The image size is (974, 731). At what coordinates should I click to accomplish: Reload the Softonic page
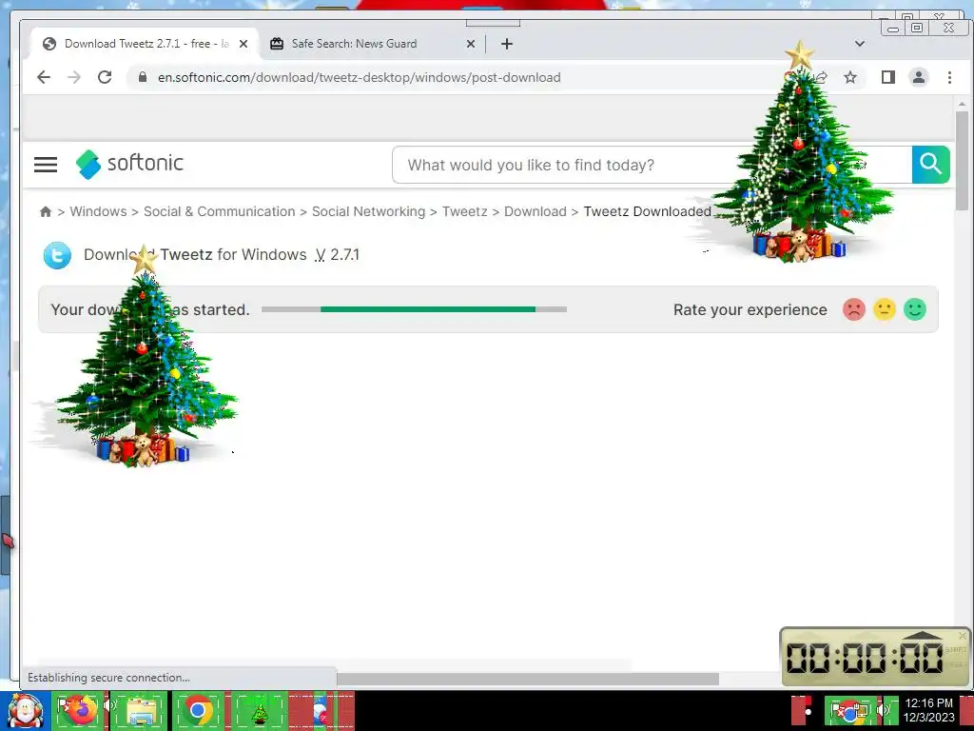coord(105,77)
